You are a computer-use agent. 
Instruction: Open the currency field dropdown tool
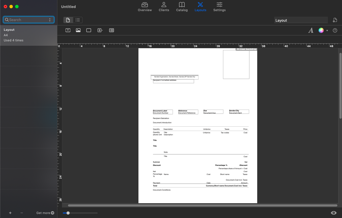[x=100, y=30]
